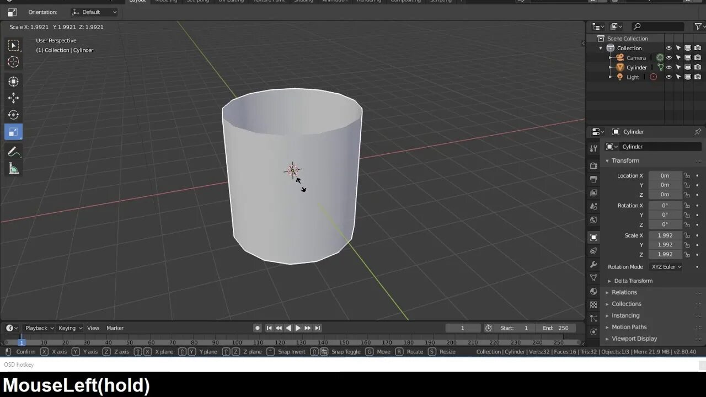Click Cylinder mesh data icon in outliner
This screenshot has width=706, height=397.
point(660,67)
